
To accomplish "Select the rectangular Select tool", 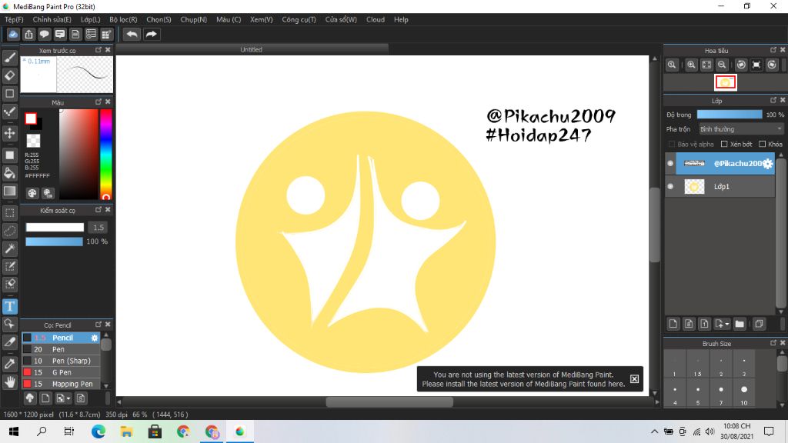I will pos(9,213).
